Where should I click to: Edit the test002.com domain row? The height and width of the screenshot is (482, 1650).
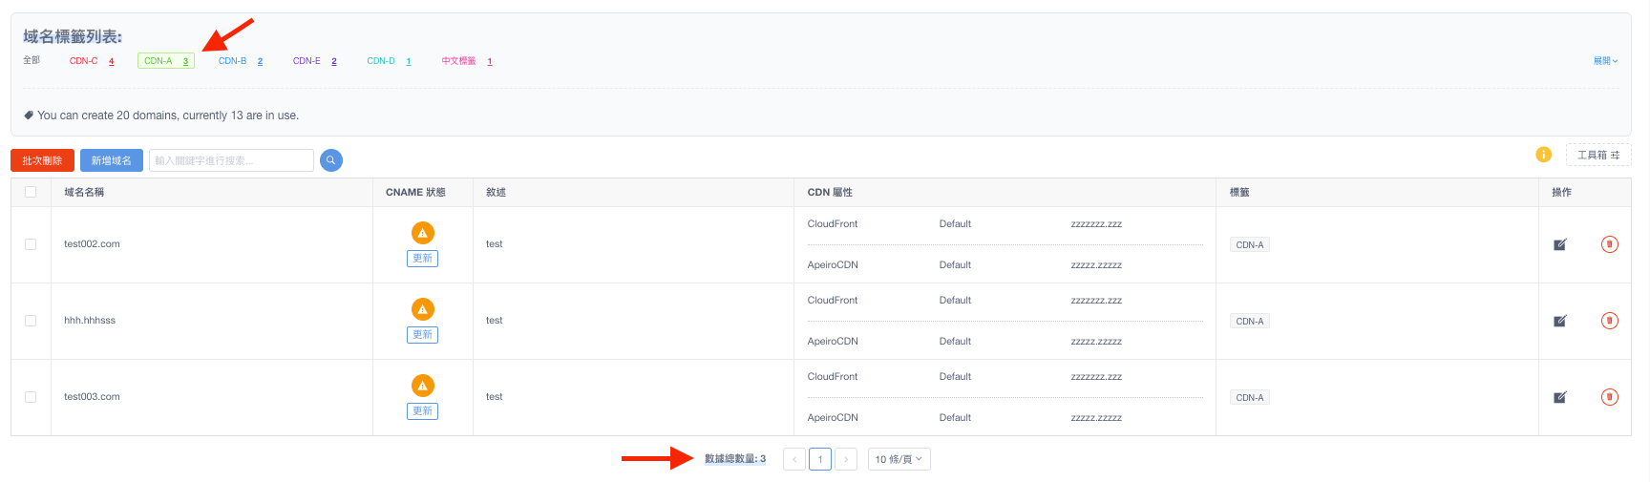tap(1559, 244)
